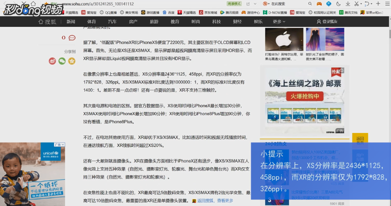Open the 游戏直播 bookmark
This screenshot has height=206, width=391.
pyautogui.click(x=150, y=13)
